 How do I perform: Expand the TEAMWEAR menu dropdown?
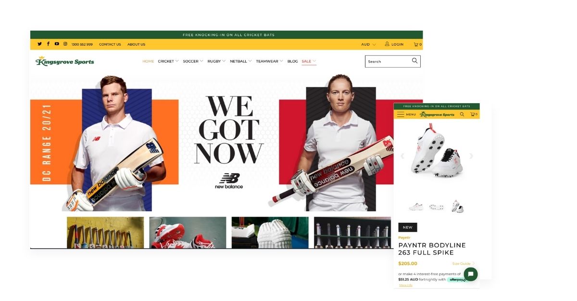pyautogui.click(x=270, y=61)
